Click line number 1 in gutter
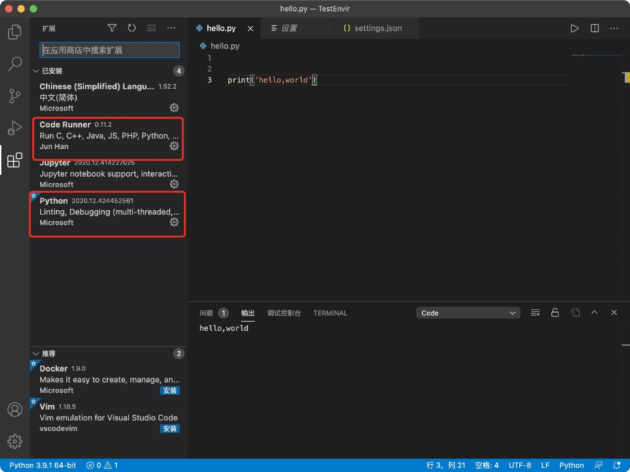The image size is (630, 472). click(x=209, y=58)
